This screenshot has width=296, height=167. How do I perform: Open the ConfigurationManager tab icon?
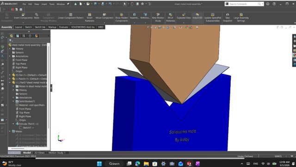coord(24,36)
